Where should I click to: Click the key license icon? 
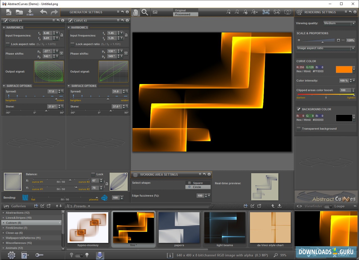(39, 255)
